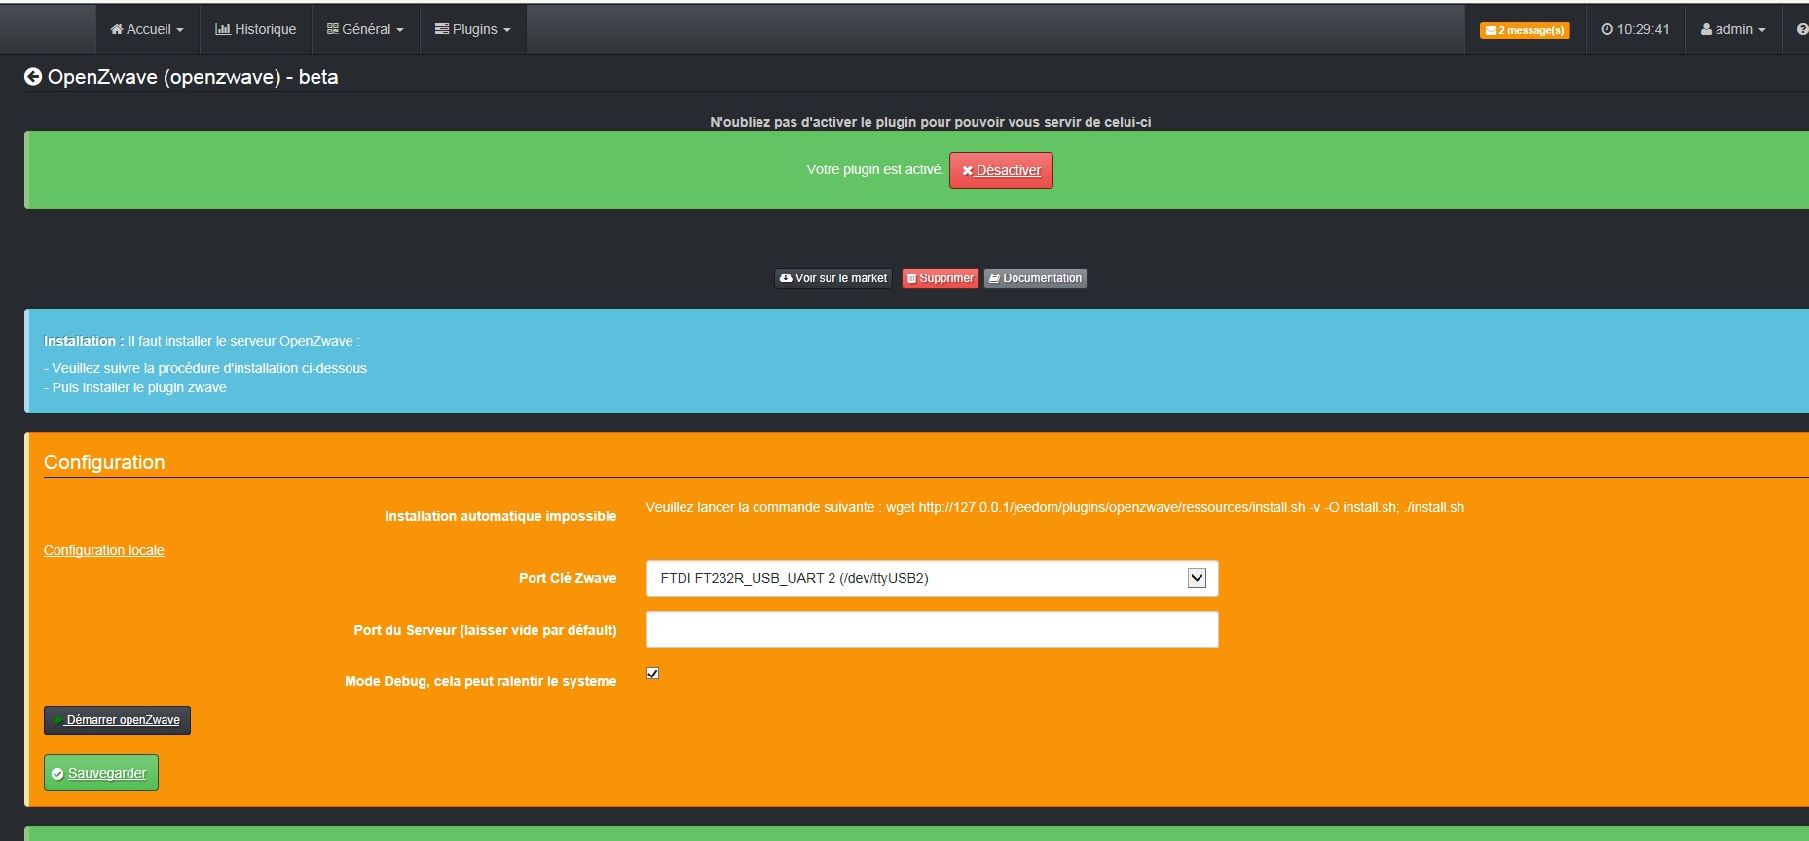Click 'Votre plugin est activé.' text
This screenshot has width=1809, height=841.
(874, 169)
